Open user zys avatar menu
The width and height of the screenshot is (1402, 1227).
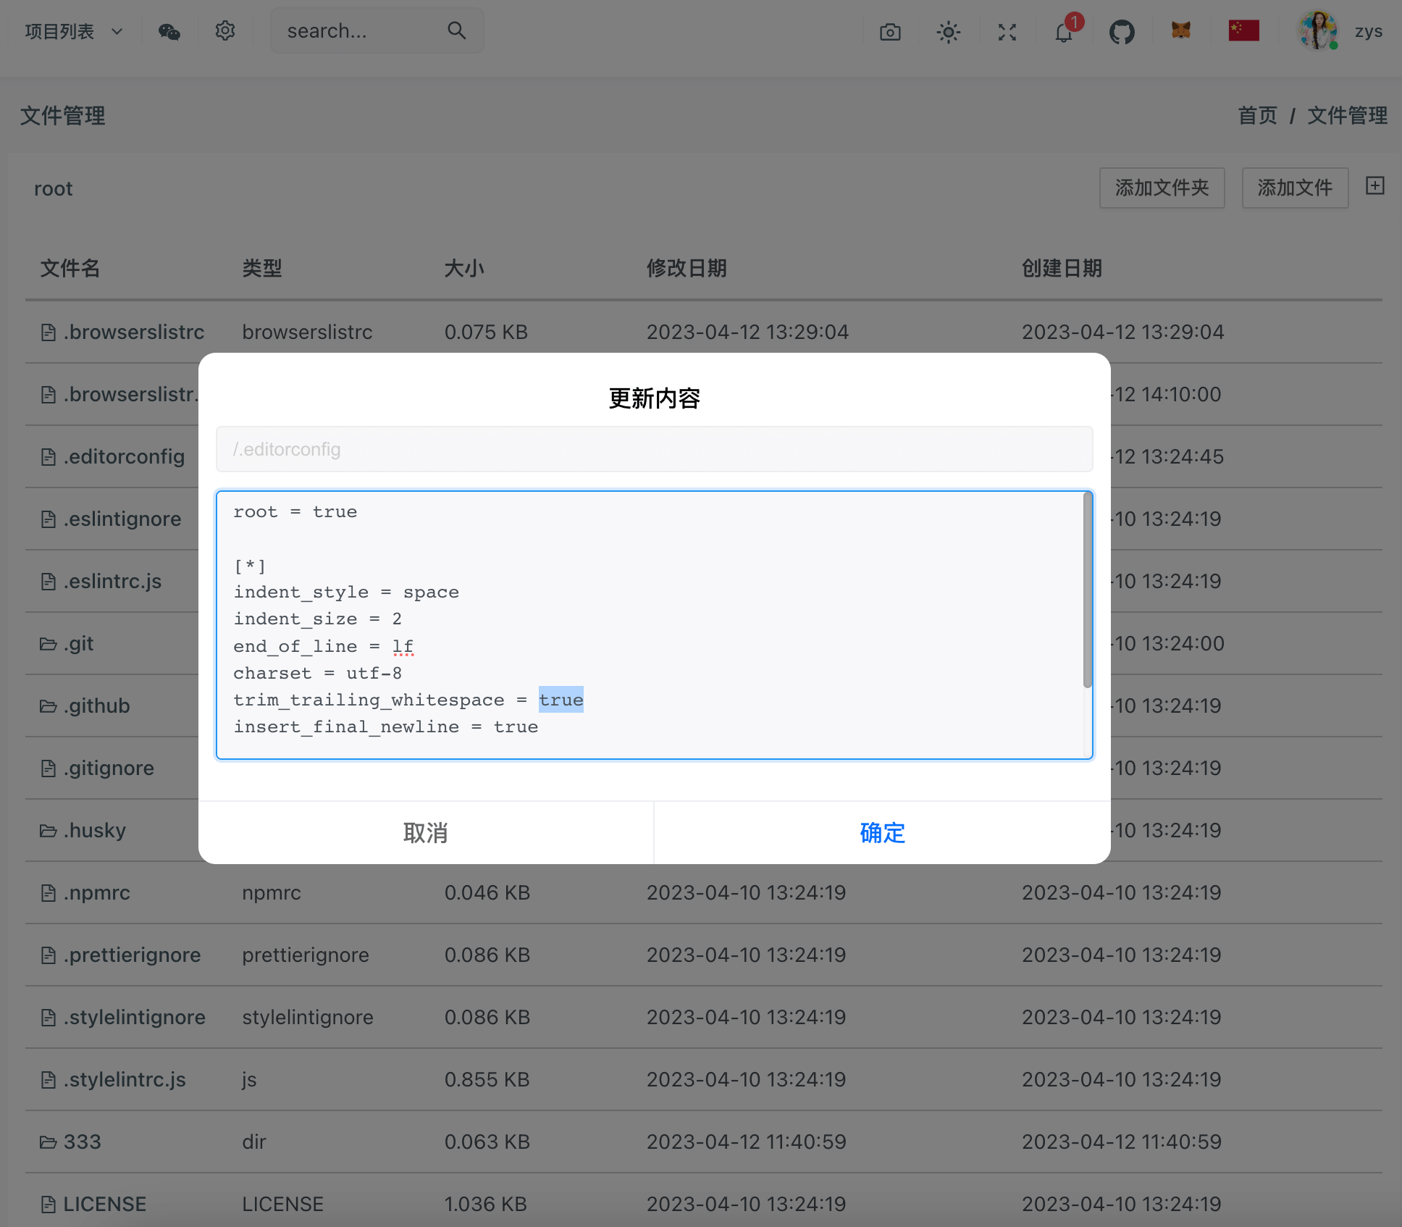point(1318,31)
